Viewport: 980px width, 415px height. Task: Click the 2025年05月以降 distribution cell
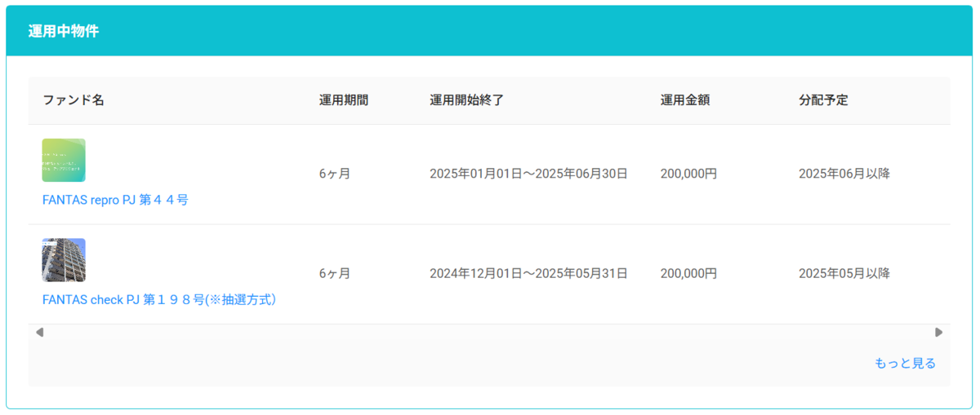[844, 273]
